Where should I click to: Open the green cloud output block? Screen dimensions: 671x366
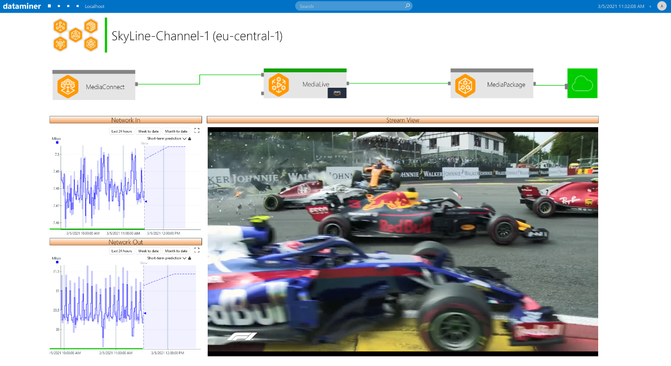(582, 84)
